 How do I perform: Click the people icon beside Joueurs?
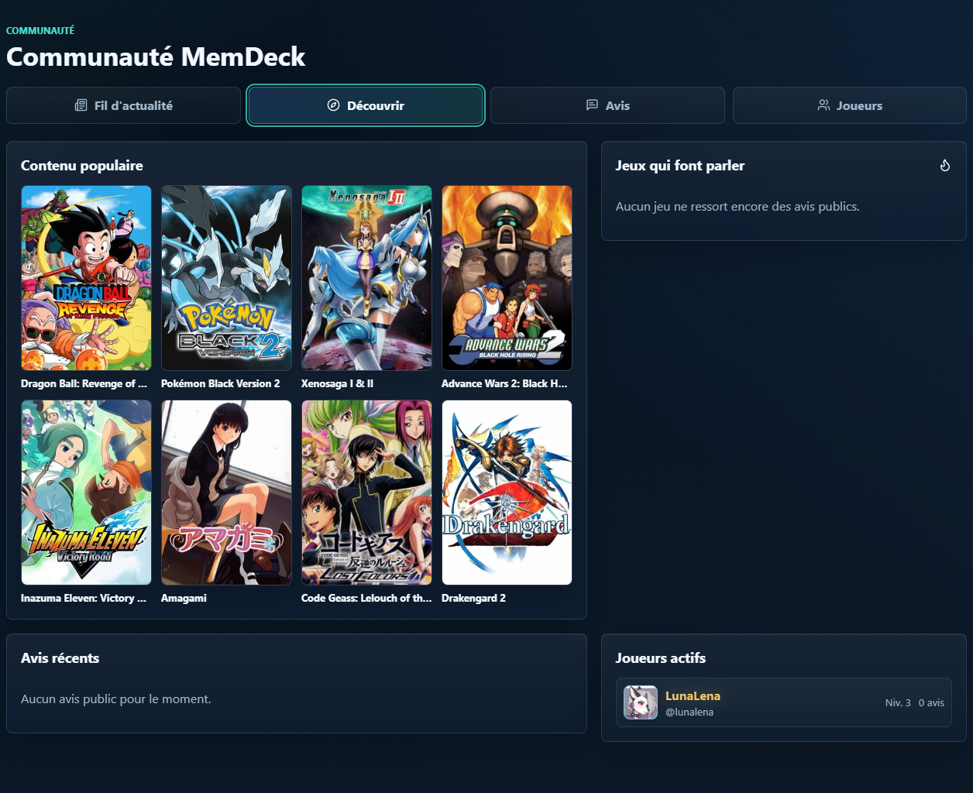click(x=823, y=105)
